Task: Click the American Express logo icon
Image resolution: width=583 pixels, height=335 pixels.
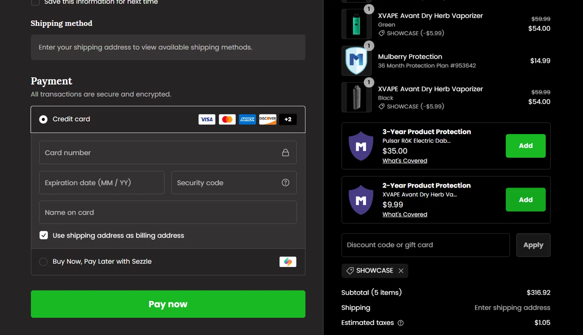Action: pos(247,119)
